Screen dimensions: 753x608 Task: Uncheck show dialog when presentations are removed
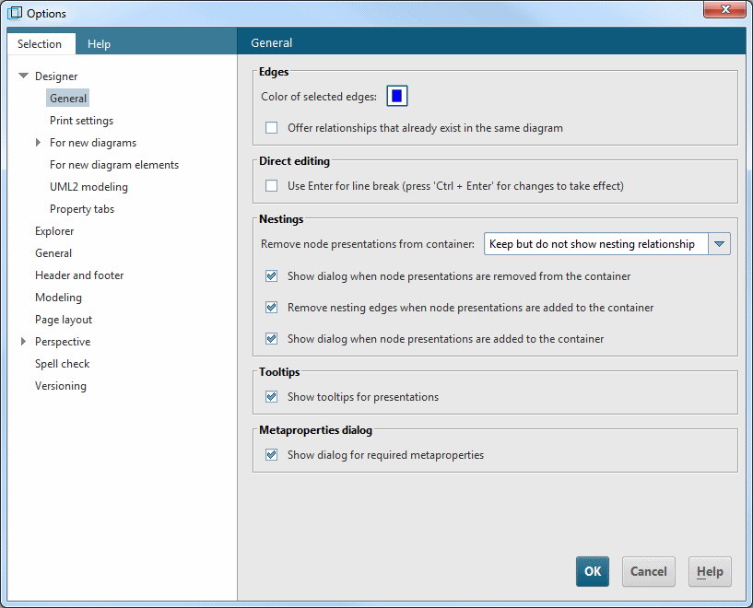point(271,276)
